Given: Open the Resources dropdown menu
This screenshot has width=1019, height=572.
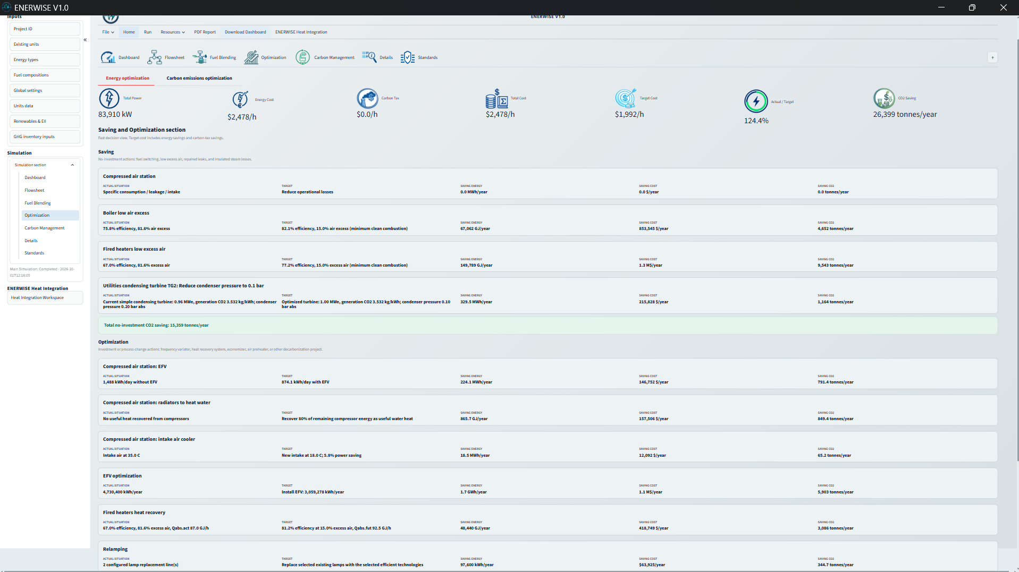Looking at the screenshot, I should (x=173, y=32).
